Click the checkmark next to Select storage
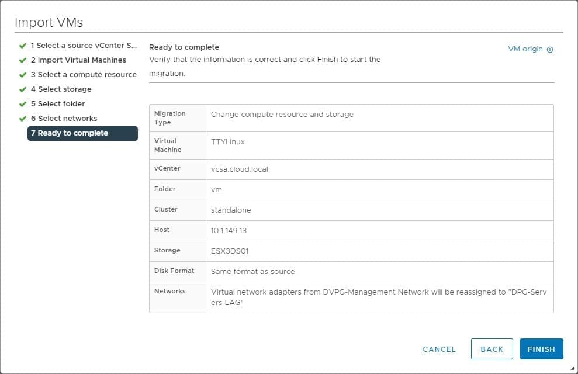Viewport: 578px width, 374px height. pos(21,89)
